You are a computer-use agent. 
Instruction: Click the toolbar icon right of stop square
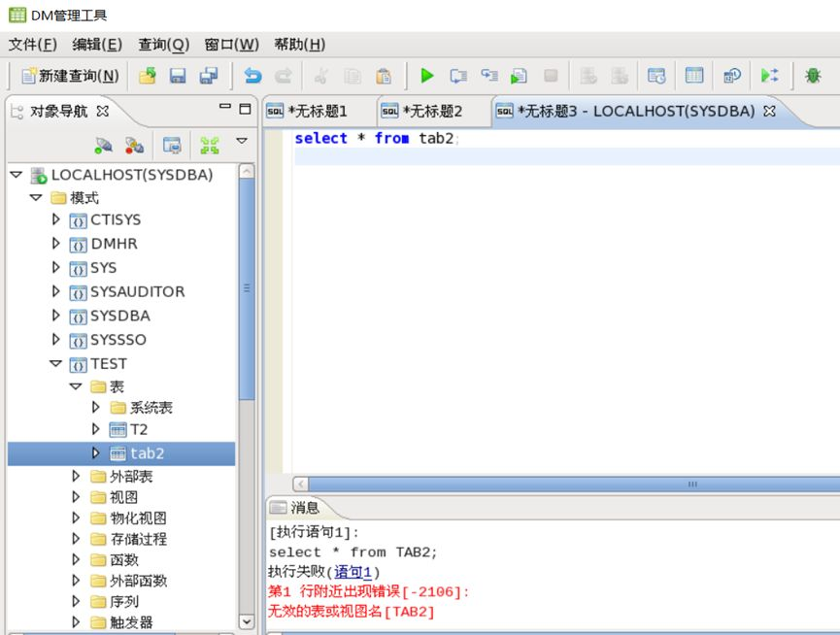[588, 76]
